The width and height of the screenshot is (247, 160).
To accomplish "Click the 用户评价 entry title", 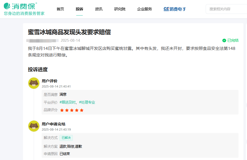I will (x=50, y=81).
